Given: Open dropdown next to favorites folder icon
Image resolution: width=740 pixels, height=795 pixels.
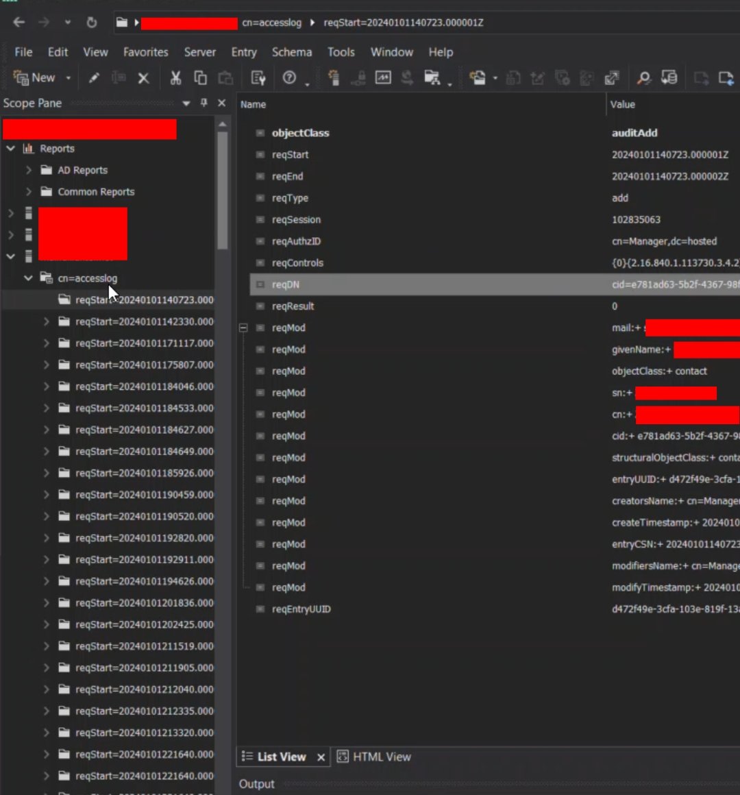Looking at the screenshot, I should click(495, 78).
